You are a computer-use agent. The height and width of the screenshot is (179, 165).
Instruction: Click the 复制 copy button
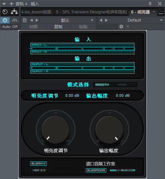(x=58, y=27)
